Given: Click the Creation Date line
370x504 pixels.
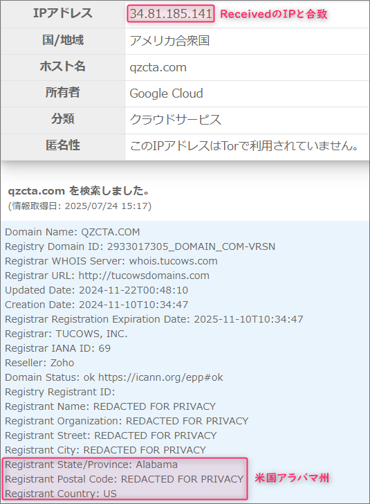Looking at the screenshot, I should 97,305.
